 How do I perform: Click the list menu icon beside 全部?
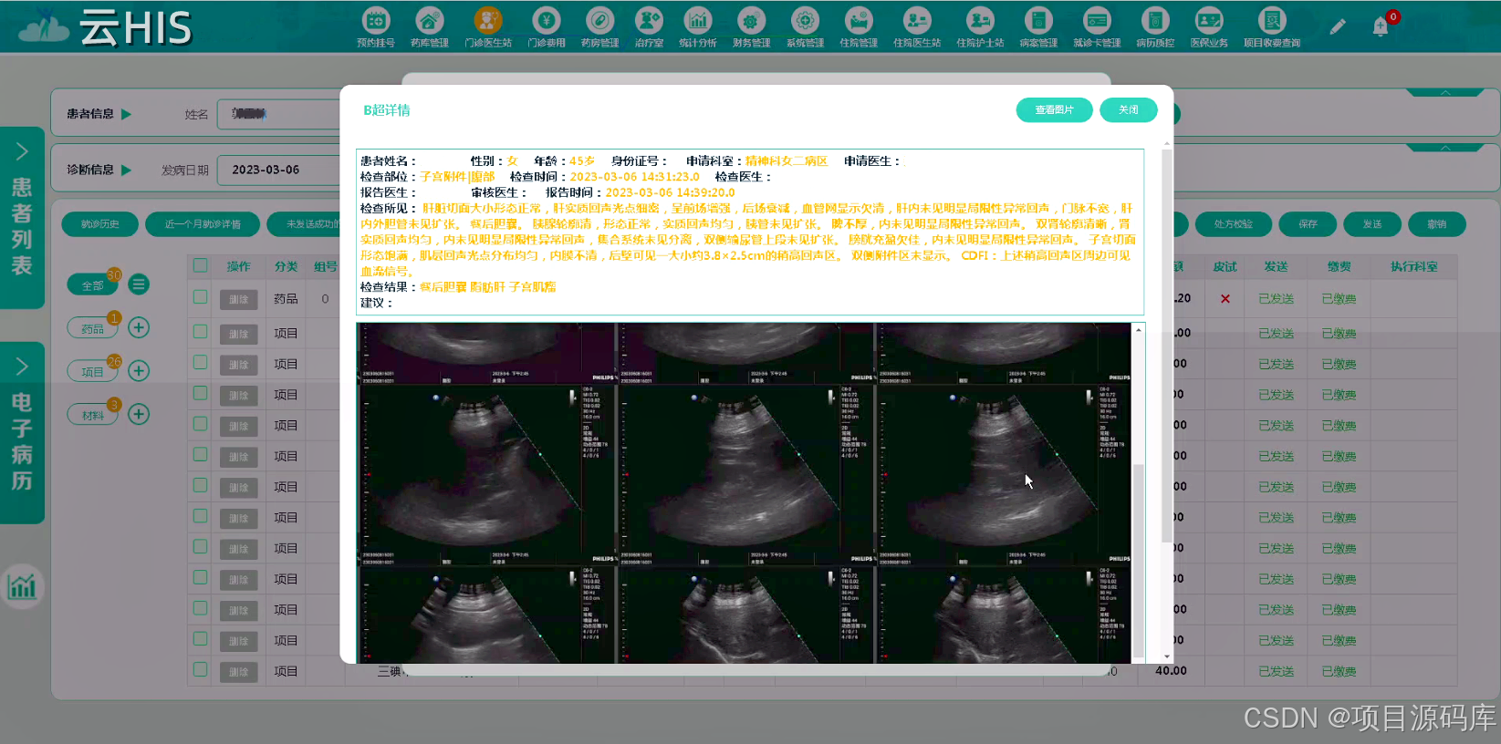click(139, 284)
